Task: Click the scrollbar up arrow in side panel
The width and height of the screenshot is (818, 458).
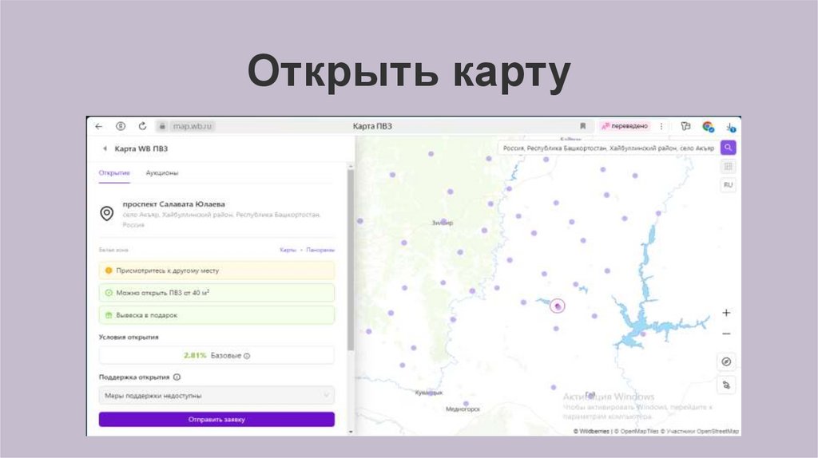Action: point(351,166)
